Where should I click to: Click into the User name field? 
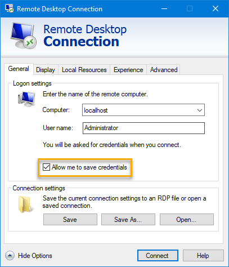[143, 128]
